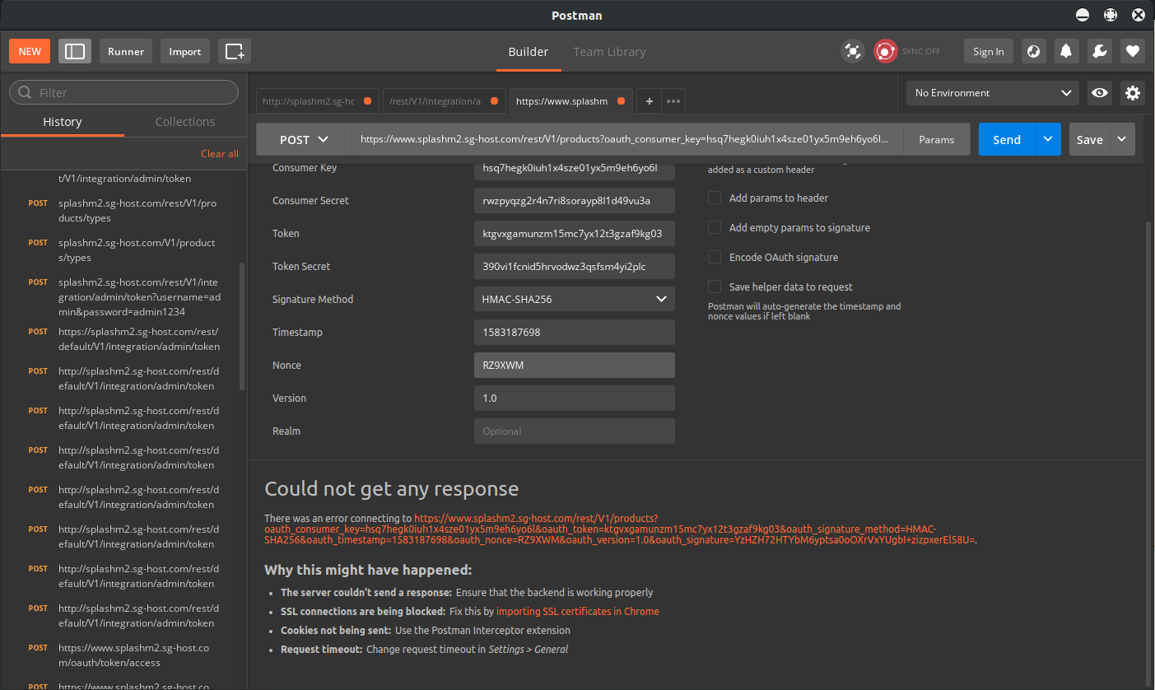Open https://www.splashm request tab
The image size is (1155, 690).
coord(571,101)
